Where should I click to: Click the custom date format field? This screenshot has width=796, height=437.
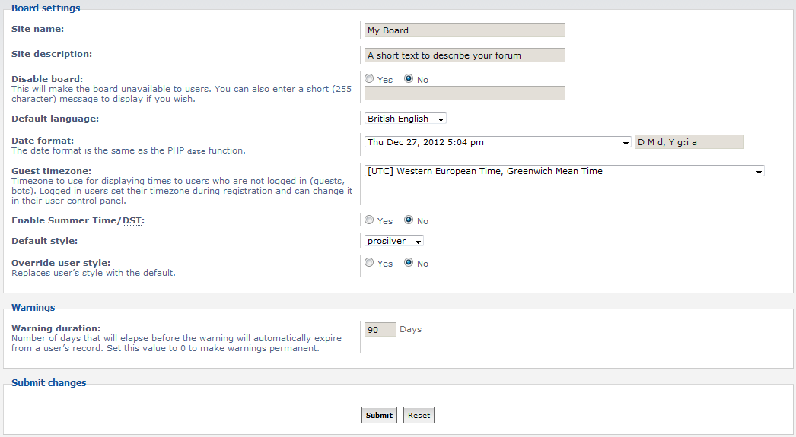[689, 142]
